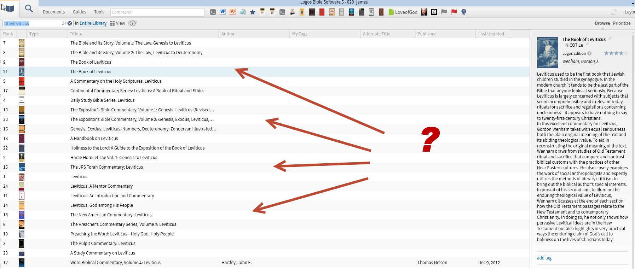
Task: Open the blue notes pad shortcut
Action: click(x=242, y=12)
